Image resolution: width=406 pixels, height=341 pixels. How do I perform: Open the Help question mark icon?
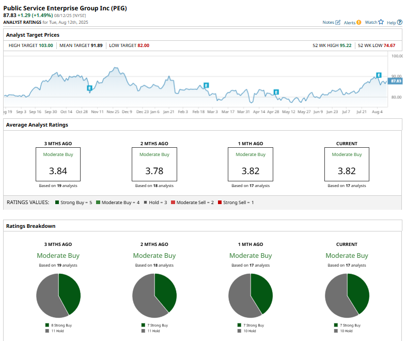[x=399, y=22]
